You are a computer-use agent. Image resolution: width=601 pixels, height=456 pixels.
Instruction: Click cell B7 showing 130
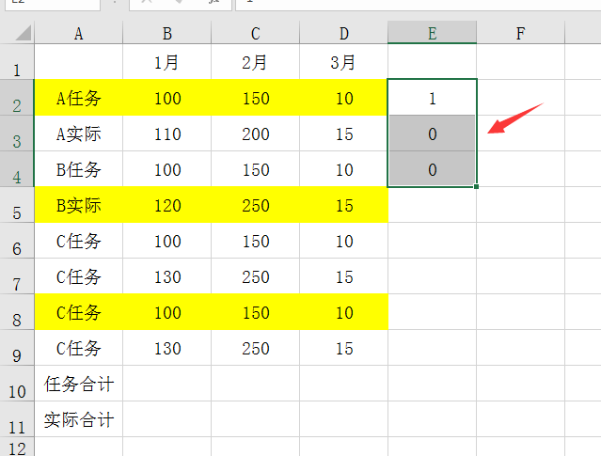pos(167,275)
